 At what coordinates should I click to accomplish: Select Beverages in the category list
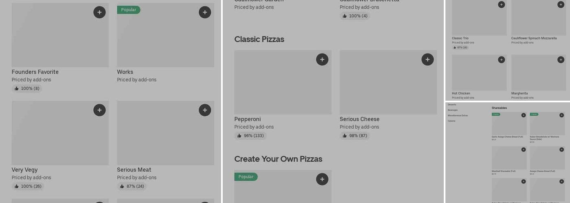(453, 110)
